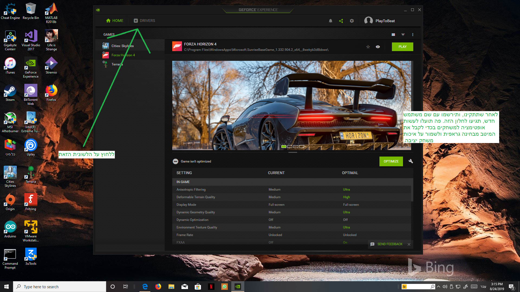Open Netflix from the taskbar

[x=211, y=287]
